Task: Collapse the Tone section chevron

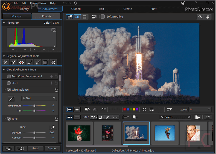Action: click(5, 119)
